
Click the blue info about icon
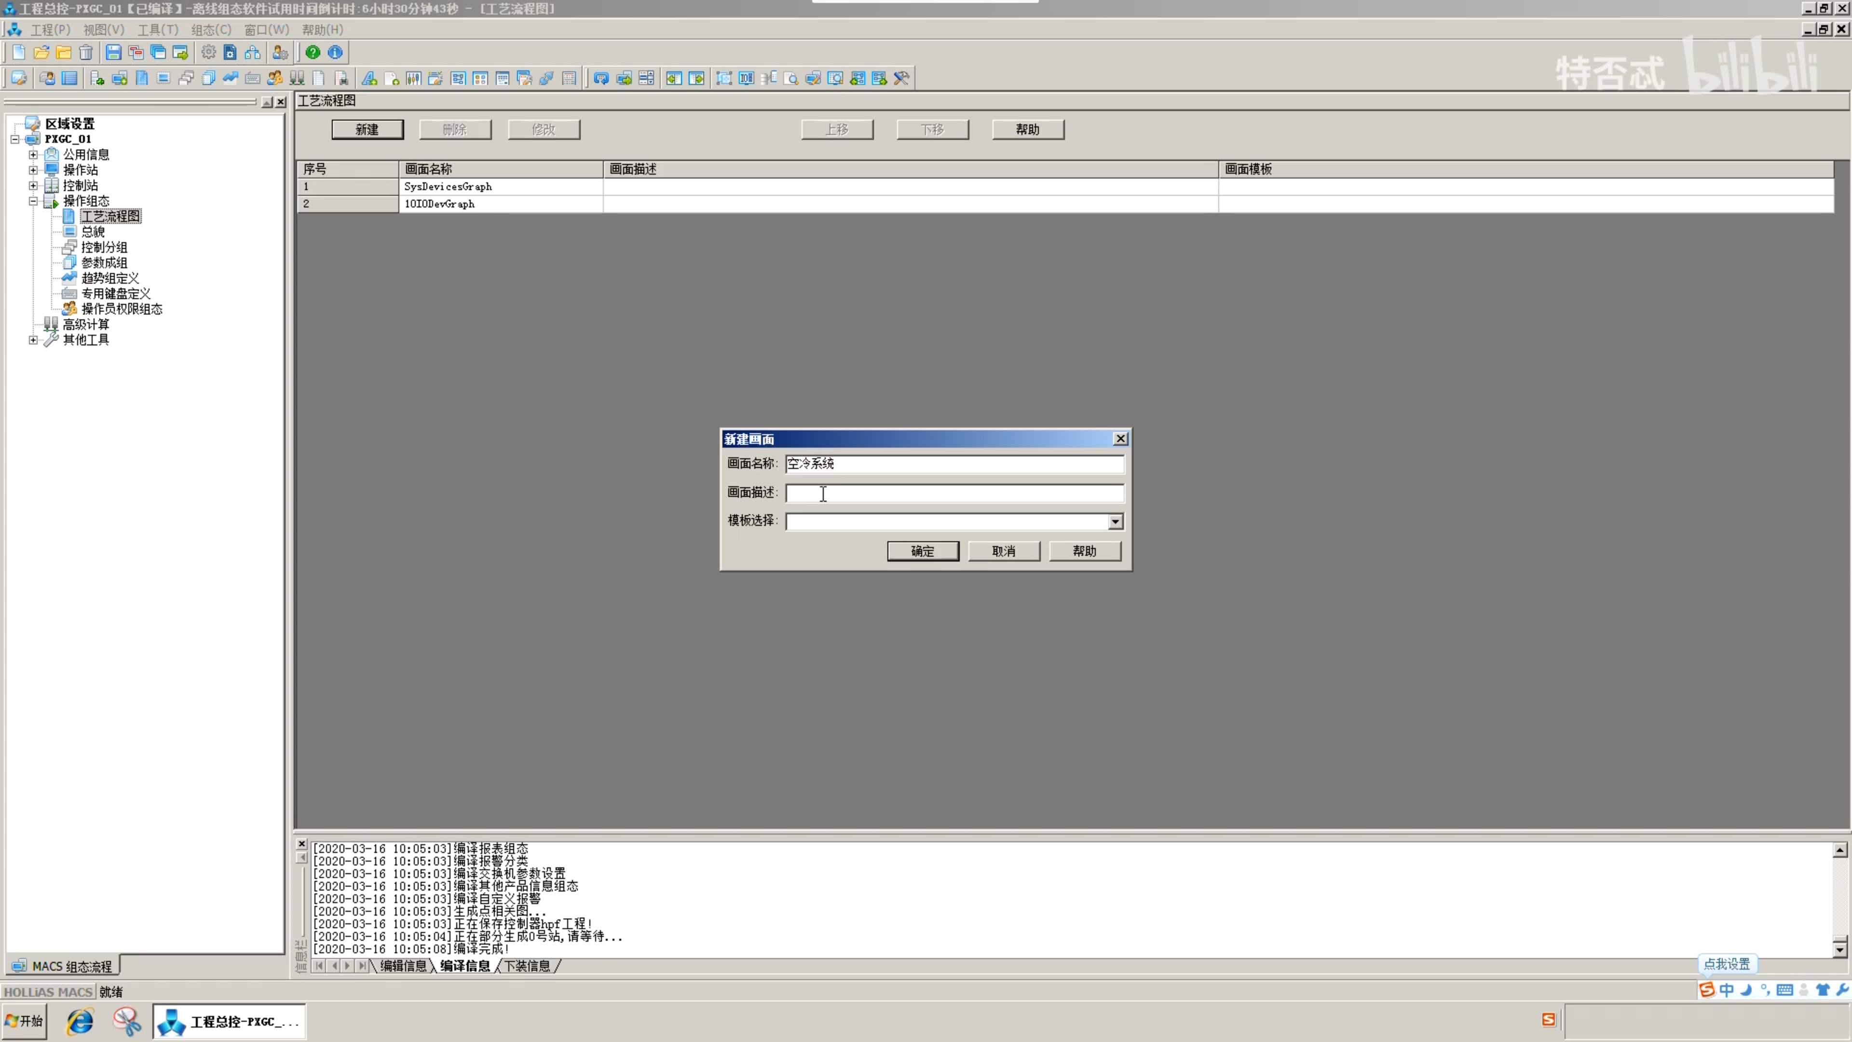pyautogui.click(x=335, y=52)
